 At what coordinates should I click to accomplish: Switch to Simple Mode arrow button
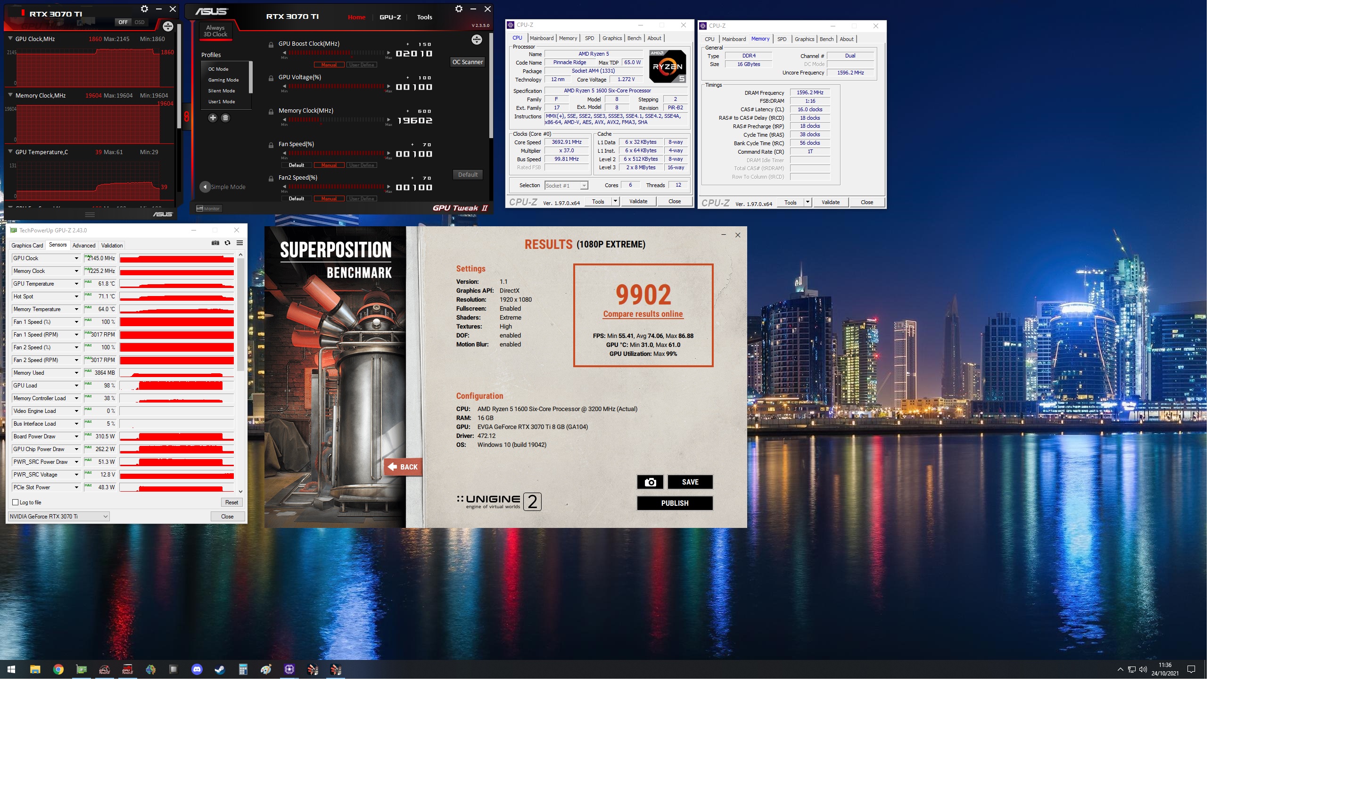tap(205, 187)
